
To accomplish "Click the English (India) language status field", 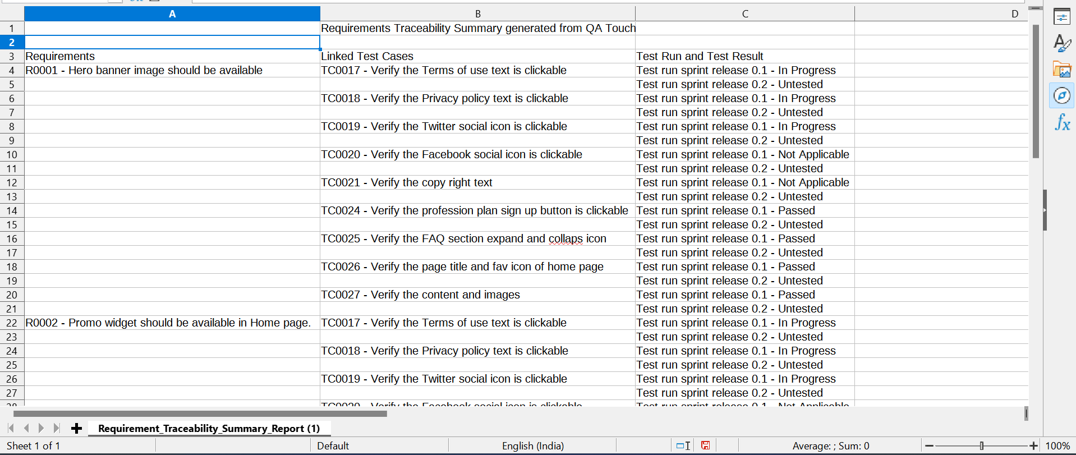I will (532, 445).
